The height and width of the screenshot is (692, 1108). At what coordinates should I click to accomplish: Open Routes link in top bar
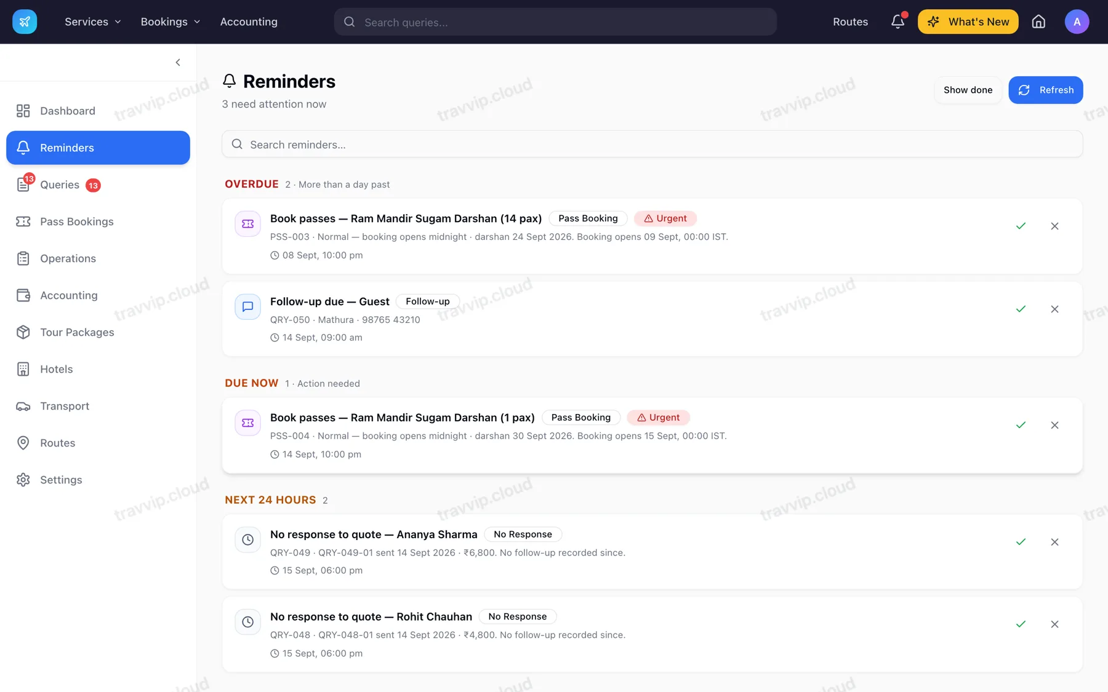850,22
